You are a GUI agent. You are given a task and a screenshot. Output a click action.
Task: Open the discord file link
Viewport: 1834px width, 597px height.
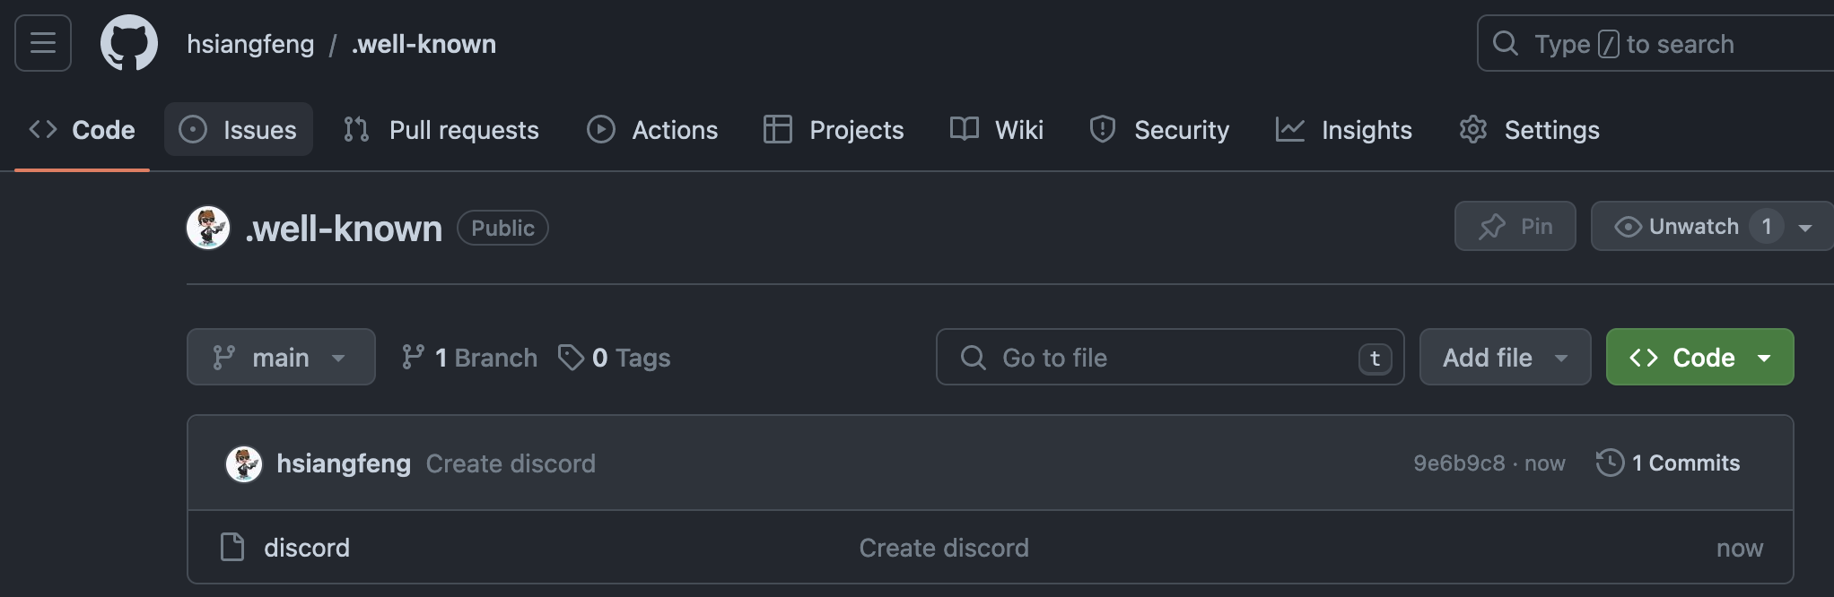307,548
